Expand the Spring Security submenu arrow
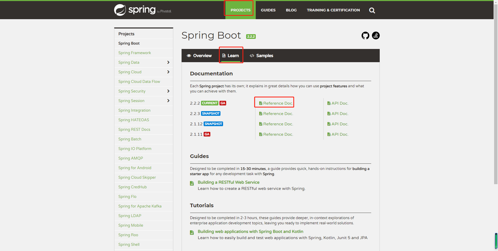The width and height of the screenshot is (498, 251). [x=168, y=91]
